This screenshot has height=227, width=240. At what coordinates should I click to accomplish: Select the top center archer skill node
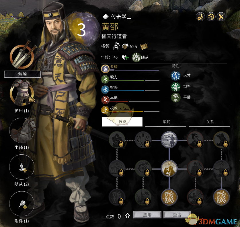[x=169, y=140]
